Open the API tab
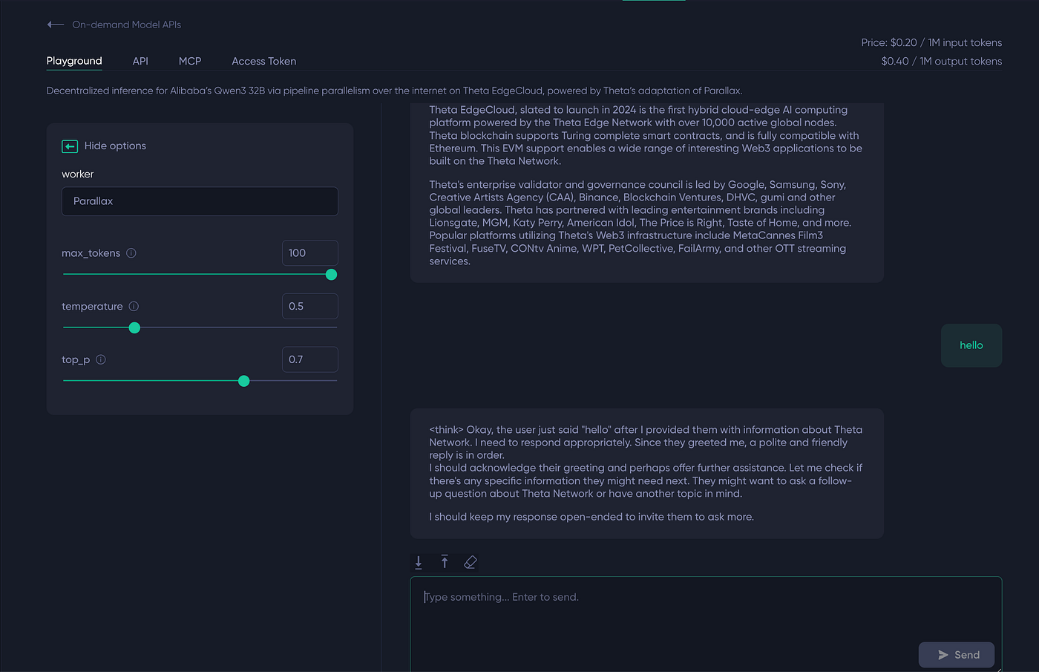The image size is (1039, 672). tap(140, 61)
